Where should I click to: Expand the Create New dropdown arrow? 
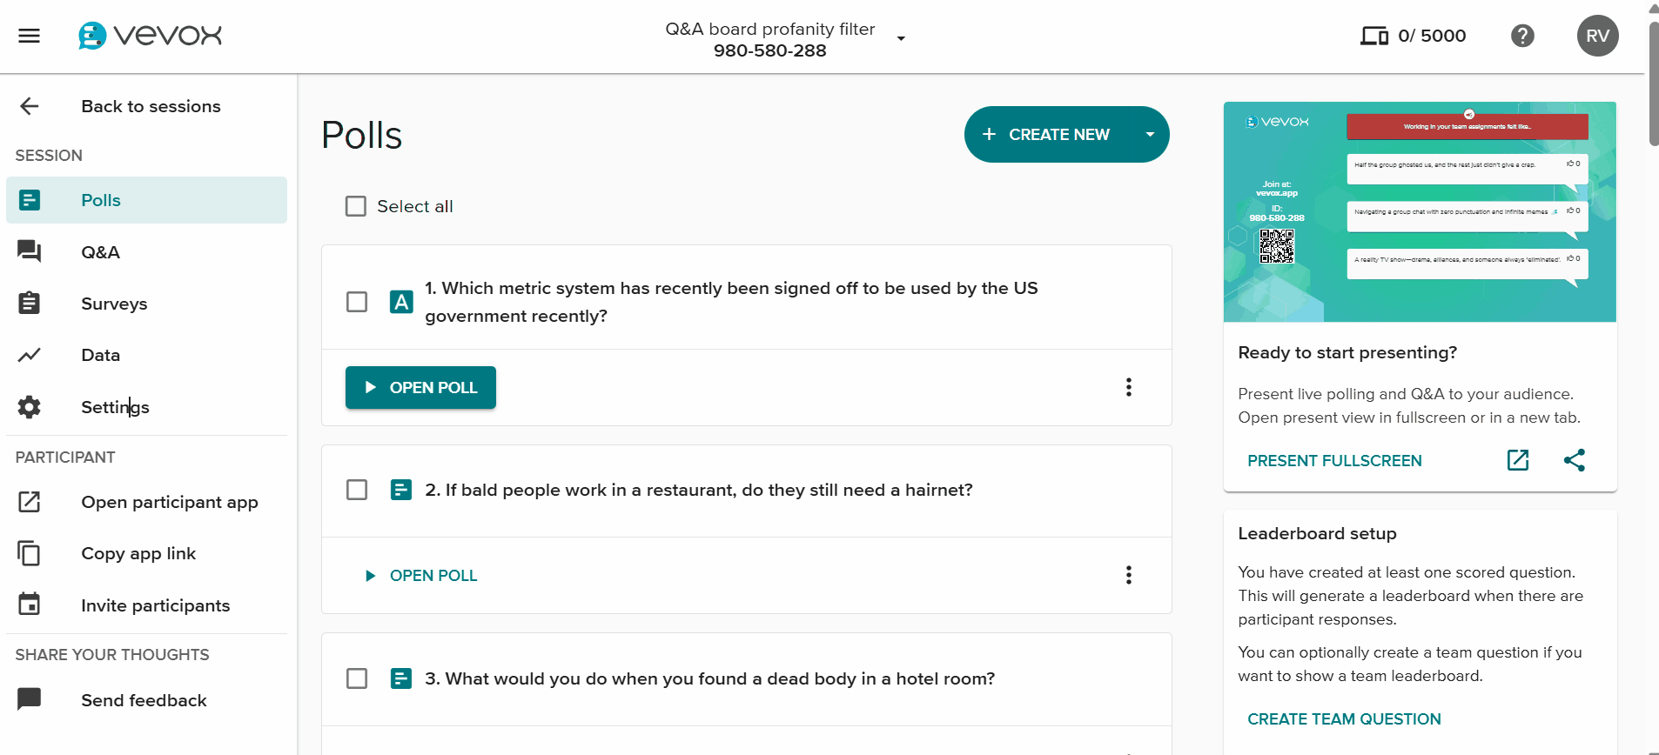tap(1150, 135)
